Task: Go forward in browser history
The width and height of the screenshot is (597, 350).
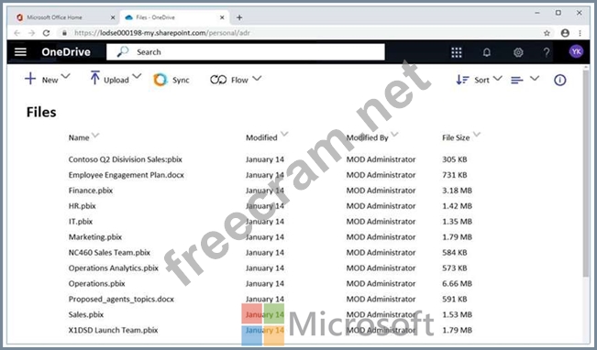Action: pyautogui.click(x=31, y=33)
